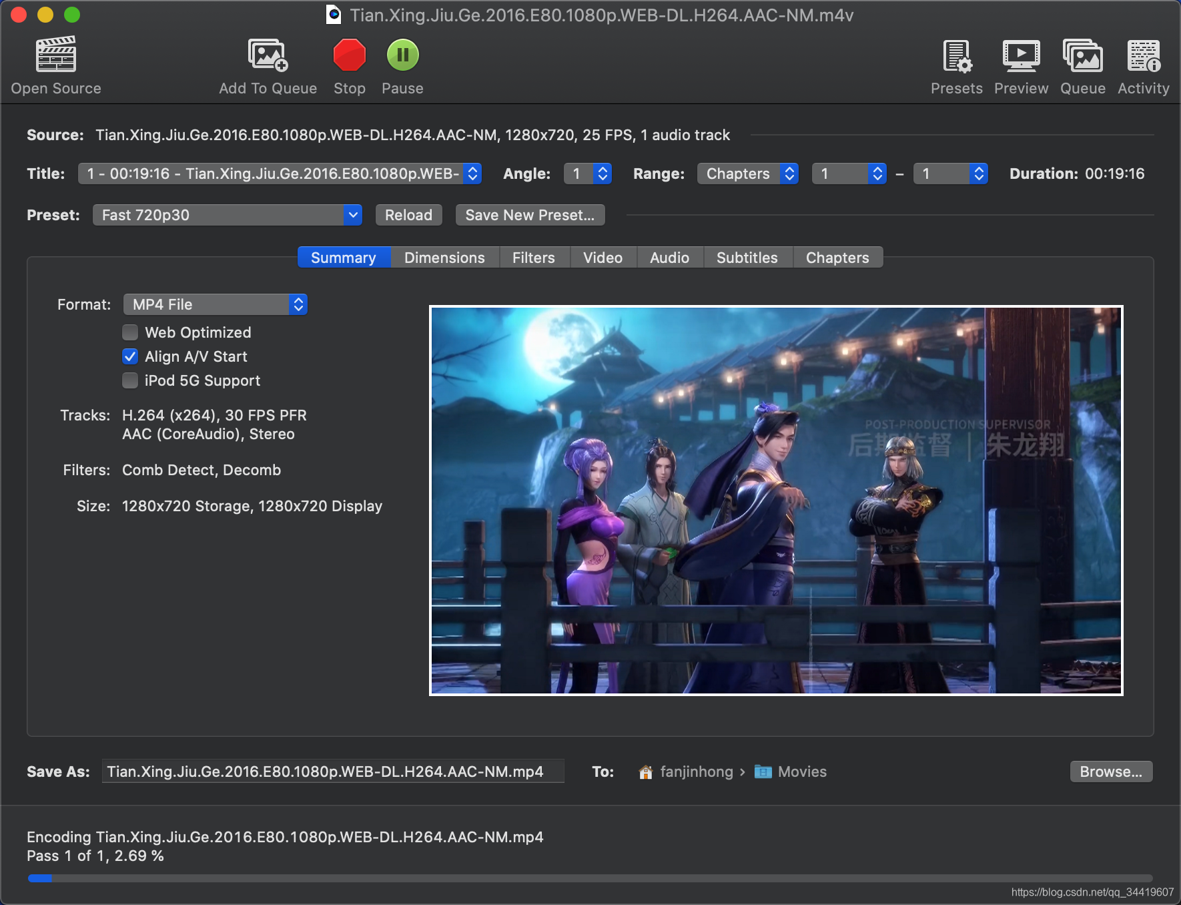This screenshot has width=1181, height=905.
Task: Click window title filename text
Action: click(x=602, y=15)
